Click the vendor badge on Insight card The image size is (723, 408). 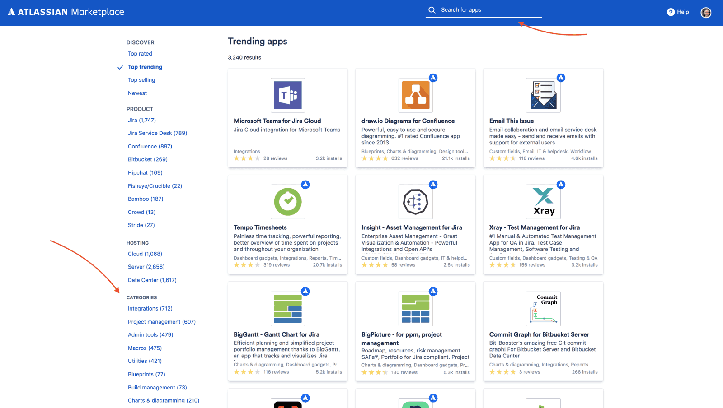click(x=433, y=184)
